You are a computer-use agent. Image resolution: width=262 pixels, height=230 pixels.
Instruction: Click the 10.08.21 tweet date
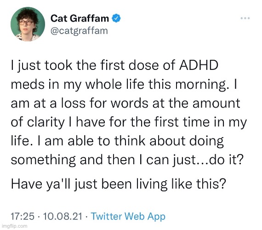click(x=63, y=216)
